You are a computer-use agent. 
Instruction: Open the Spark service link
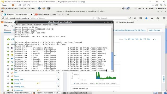16,76
